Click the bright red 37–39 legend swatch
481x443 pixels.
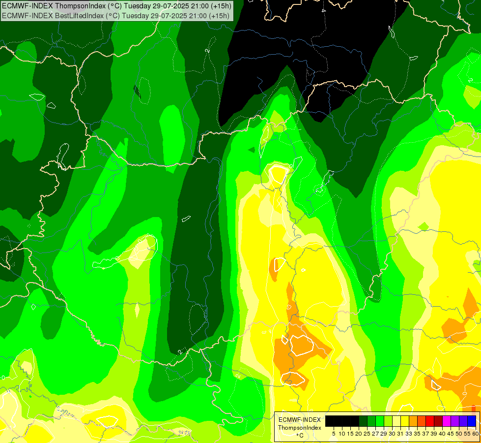[x=430, y=421]
